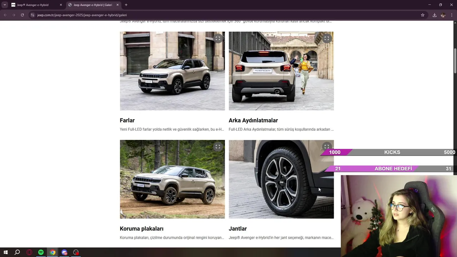
Task: Close the first Jeep® Avenger e-Hybrid tab
Action: coord(61,5)
